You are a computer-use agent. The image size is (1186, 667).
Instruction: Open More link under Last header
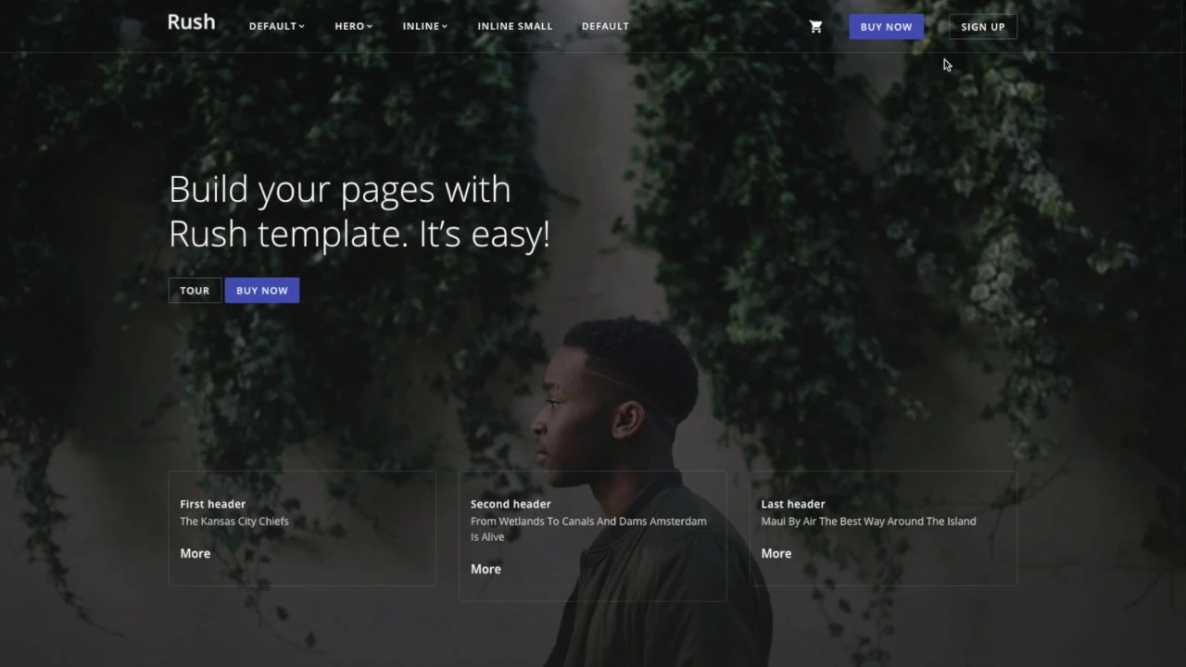click(x=776, y=553)
